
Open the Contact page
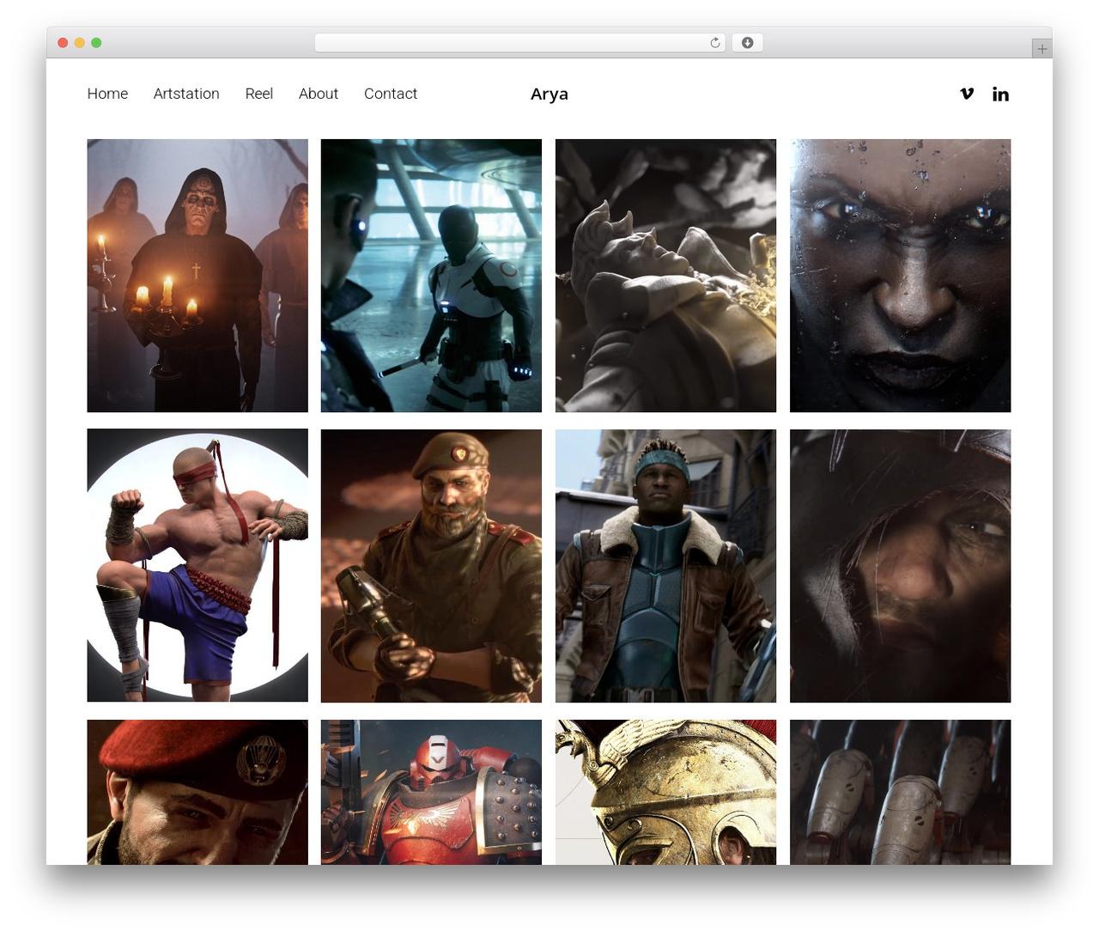tap(391, 94)
